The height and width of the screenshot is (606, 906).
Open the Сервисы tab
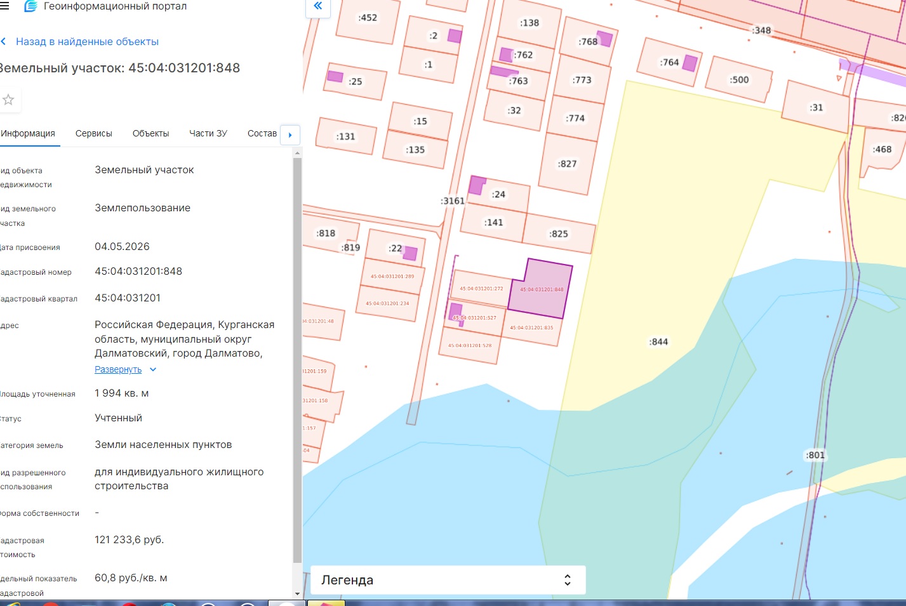coord(94,133)
